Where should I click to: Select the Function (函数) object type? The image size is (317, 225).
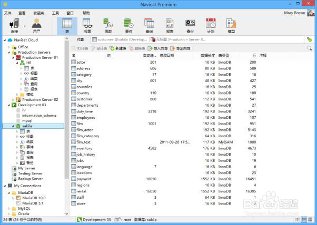pos(108,26)
